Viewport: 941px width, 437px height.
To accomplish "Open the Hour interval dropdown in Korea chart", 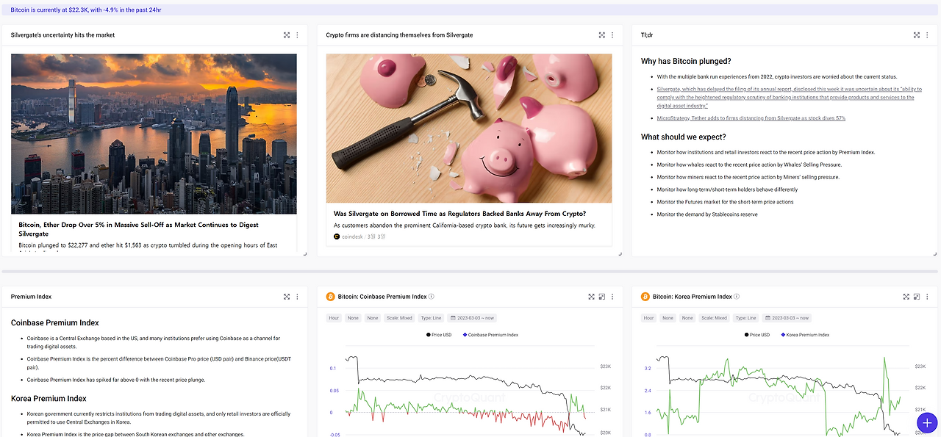I will pyautogui.click(x=649, y=318).
